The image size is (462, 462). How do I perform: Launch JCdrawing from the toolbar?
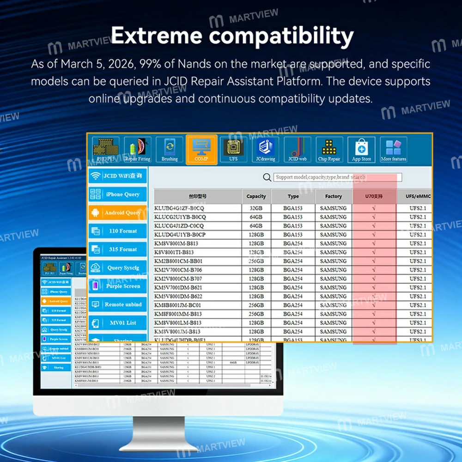(265, 149)
